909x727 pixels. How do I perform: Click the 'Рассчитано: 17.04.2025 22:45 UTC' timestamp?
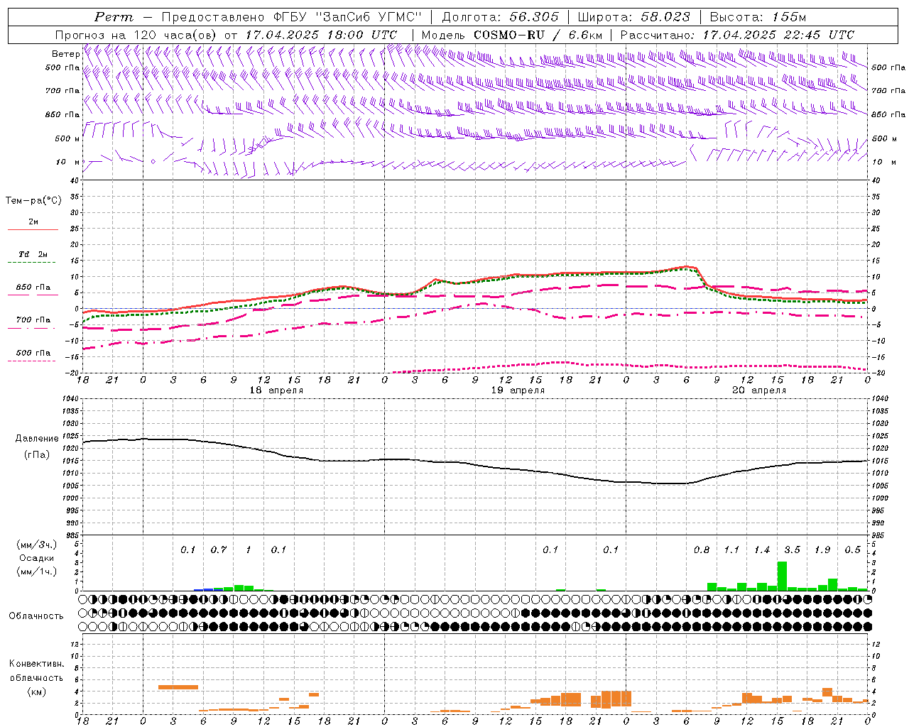click(737, 35)
